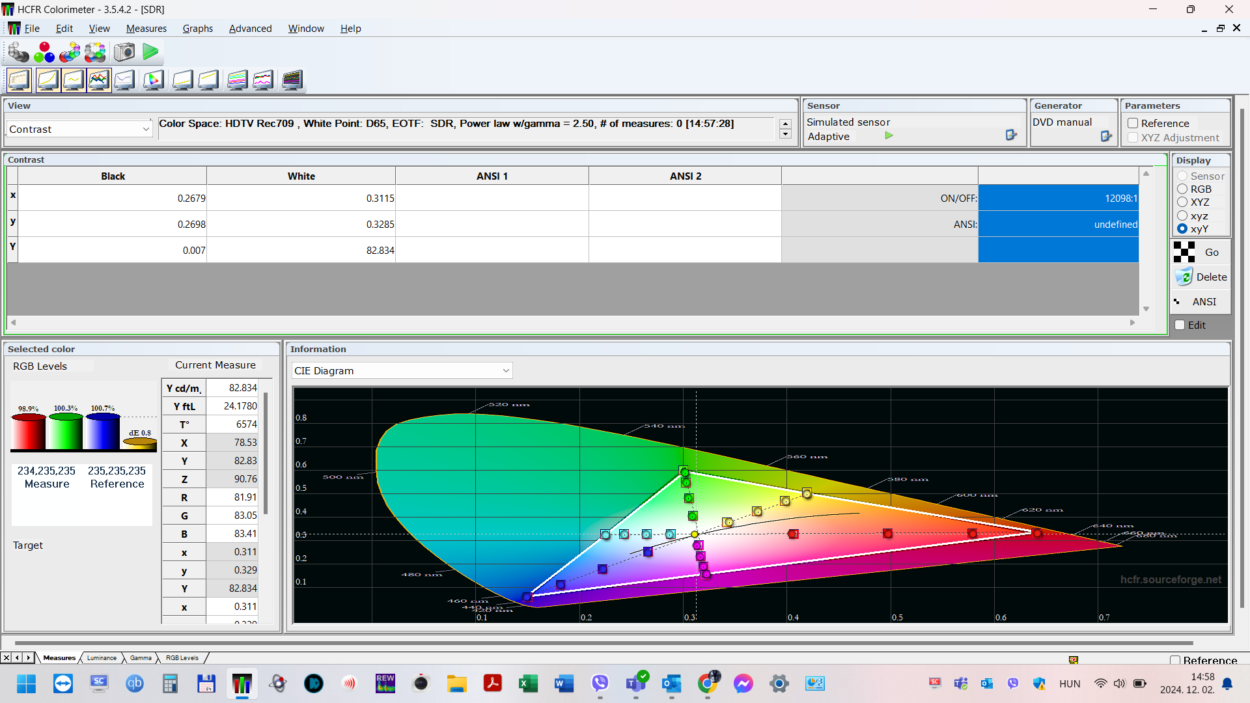The height and width of the screenshot is (703, 1250).
Task: Open the Help menu
Action: click(x=350, y=28)
